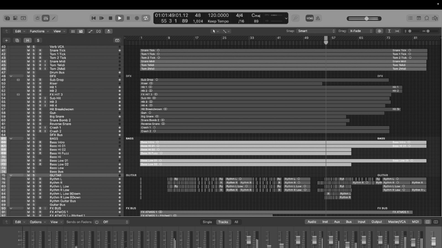Collapse the GUITAR track stack
Image resolution: width=442 pixels, height=248 pixels.
[11, 175]
